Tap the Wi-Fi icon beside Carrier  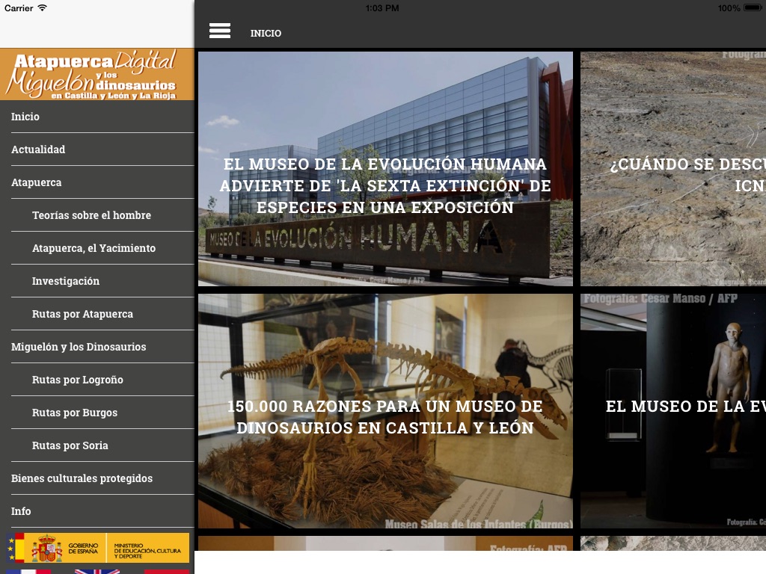[43, 7]
